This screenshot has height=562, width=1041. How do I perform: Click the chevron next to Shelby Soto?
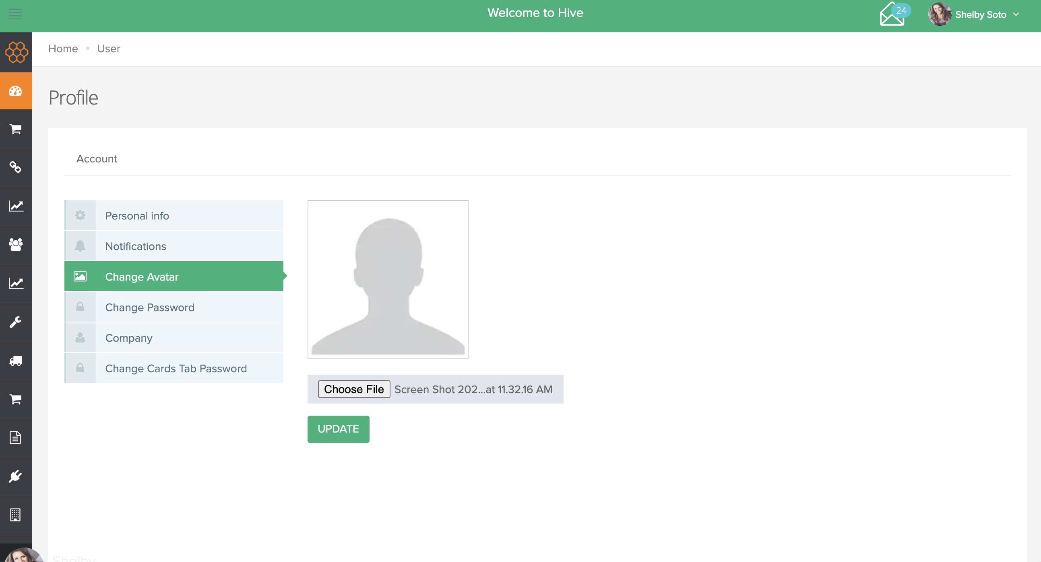(x=1016, y=15)
